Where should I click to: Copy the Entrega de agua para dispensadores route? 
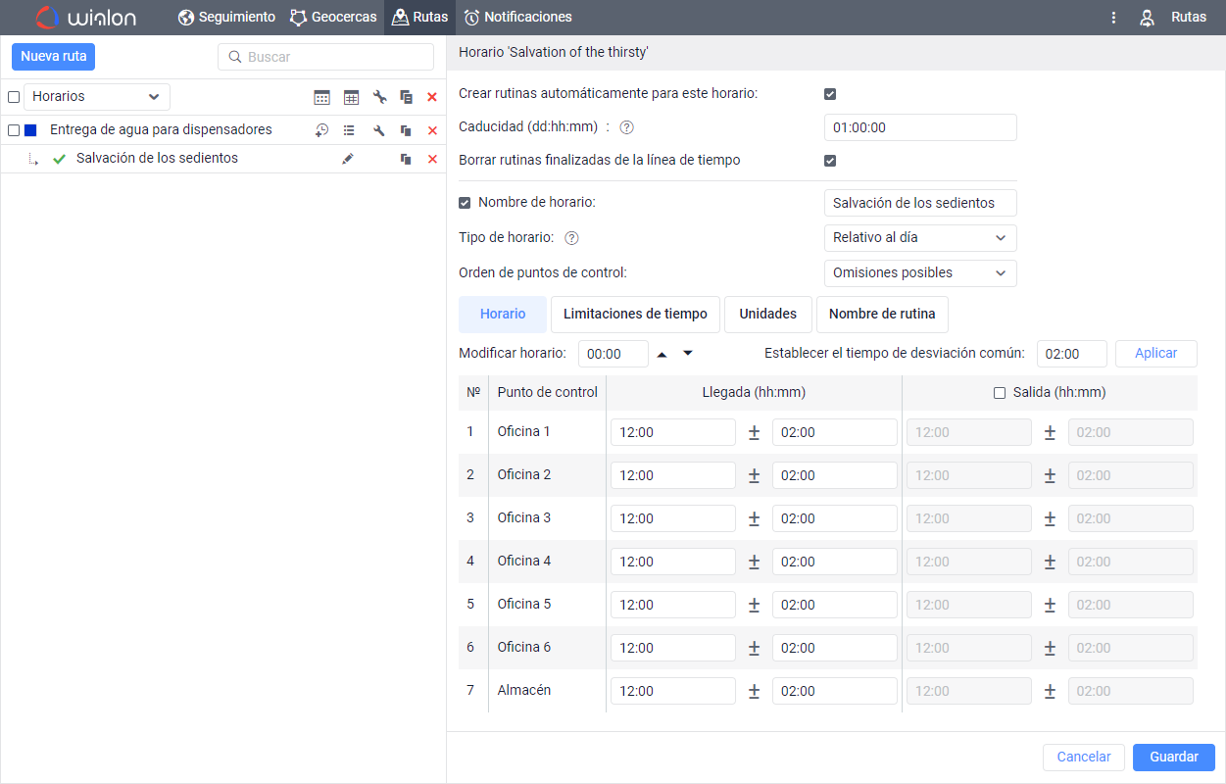(406, 130)
